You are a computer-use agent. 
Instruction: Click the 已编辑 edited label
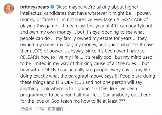[x=27, y=109]
